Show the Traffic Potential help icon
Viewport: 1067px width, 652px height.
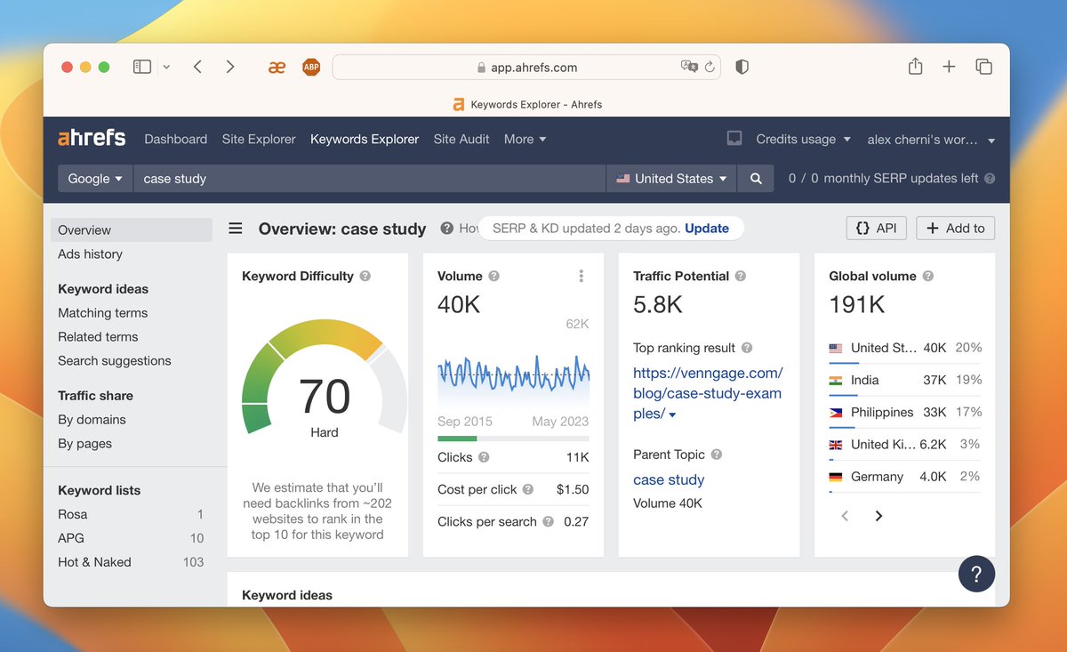pyautogui.click(x=741, y=276)
